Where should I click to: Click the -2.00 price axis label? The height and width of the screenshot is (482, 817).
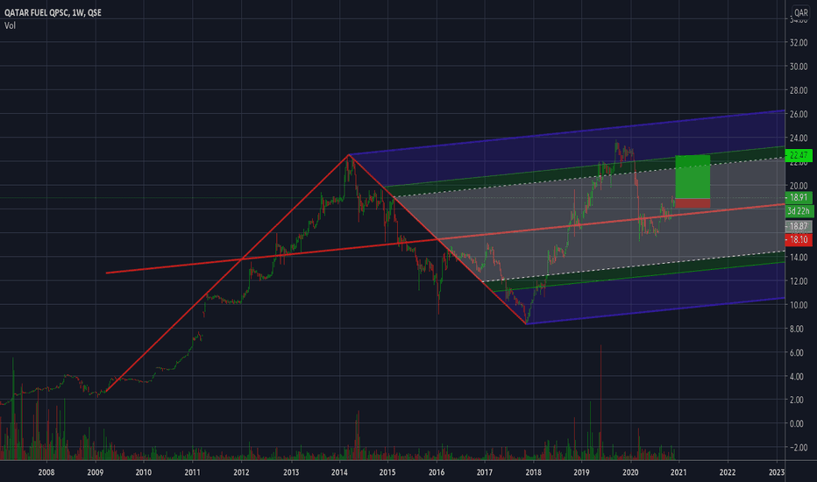(x=797, y=448)
